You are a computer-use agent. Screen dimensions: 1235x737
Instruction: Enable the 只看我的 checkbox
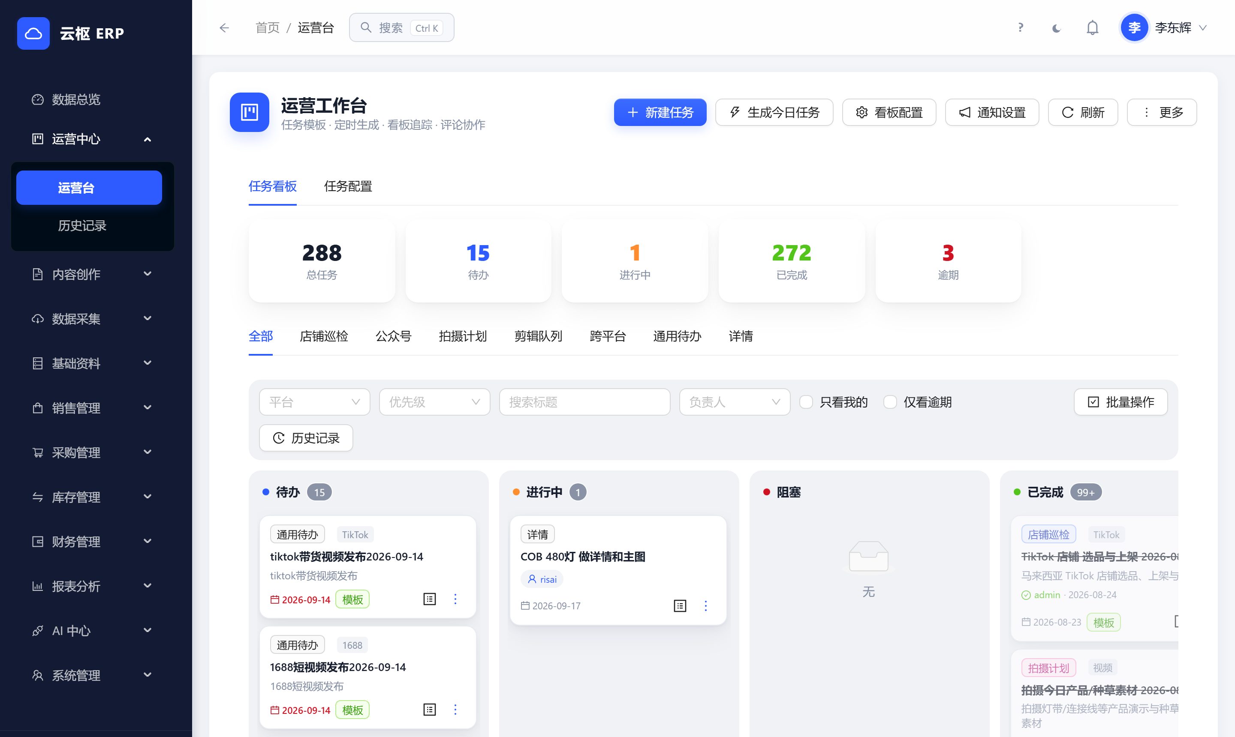[806, 402]
